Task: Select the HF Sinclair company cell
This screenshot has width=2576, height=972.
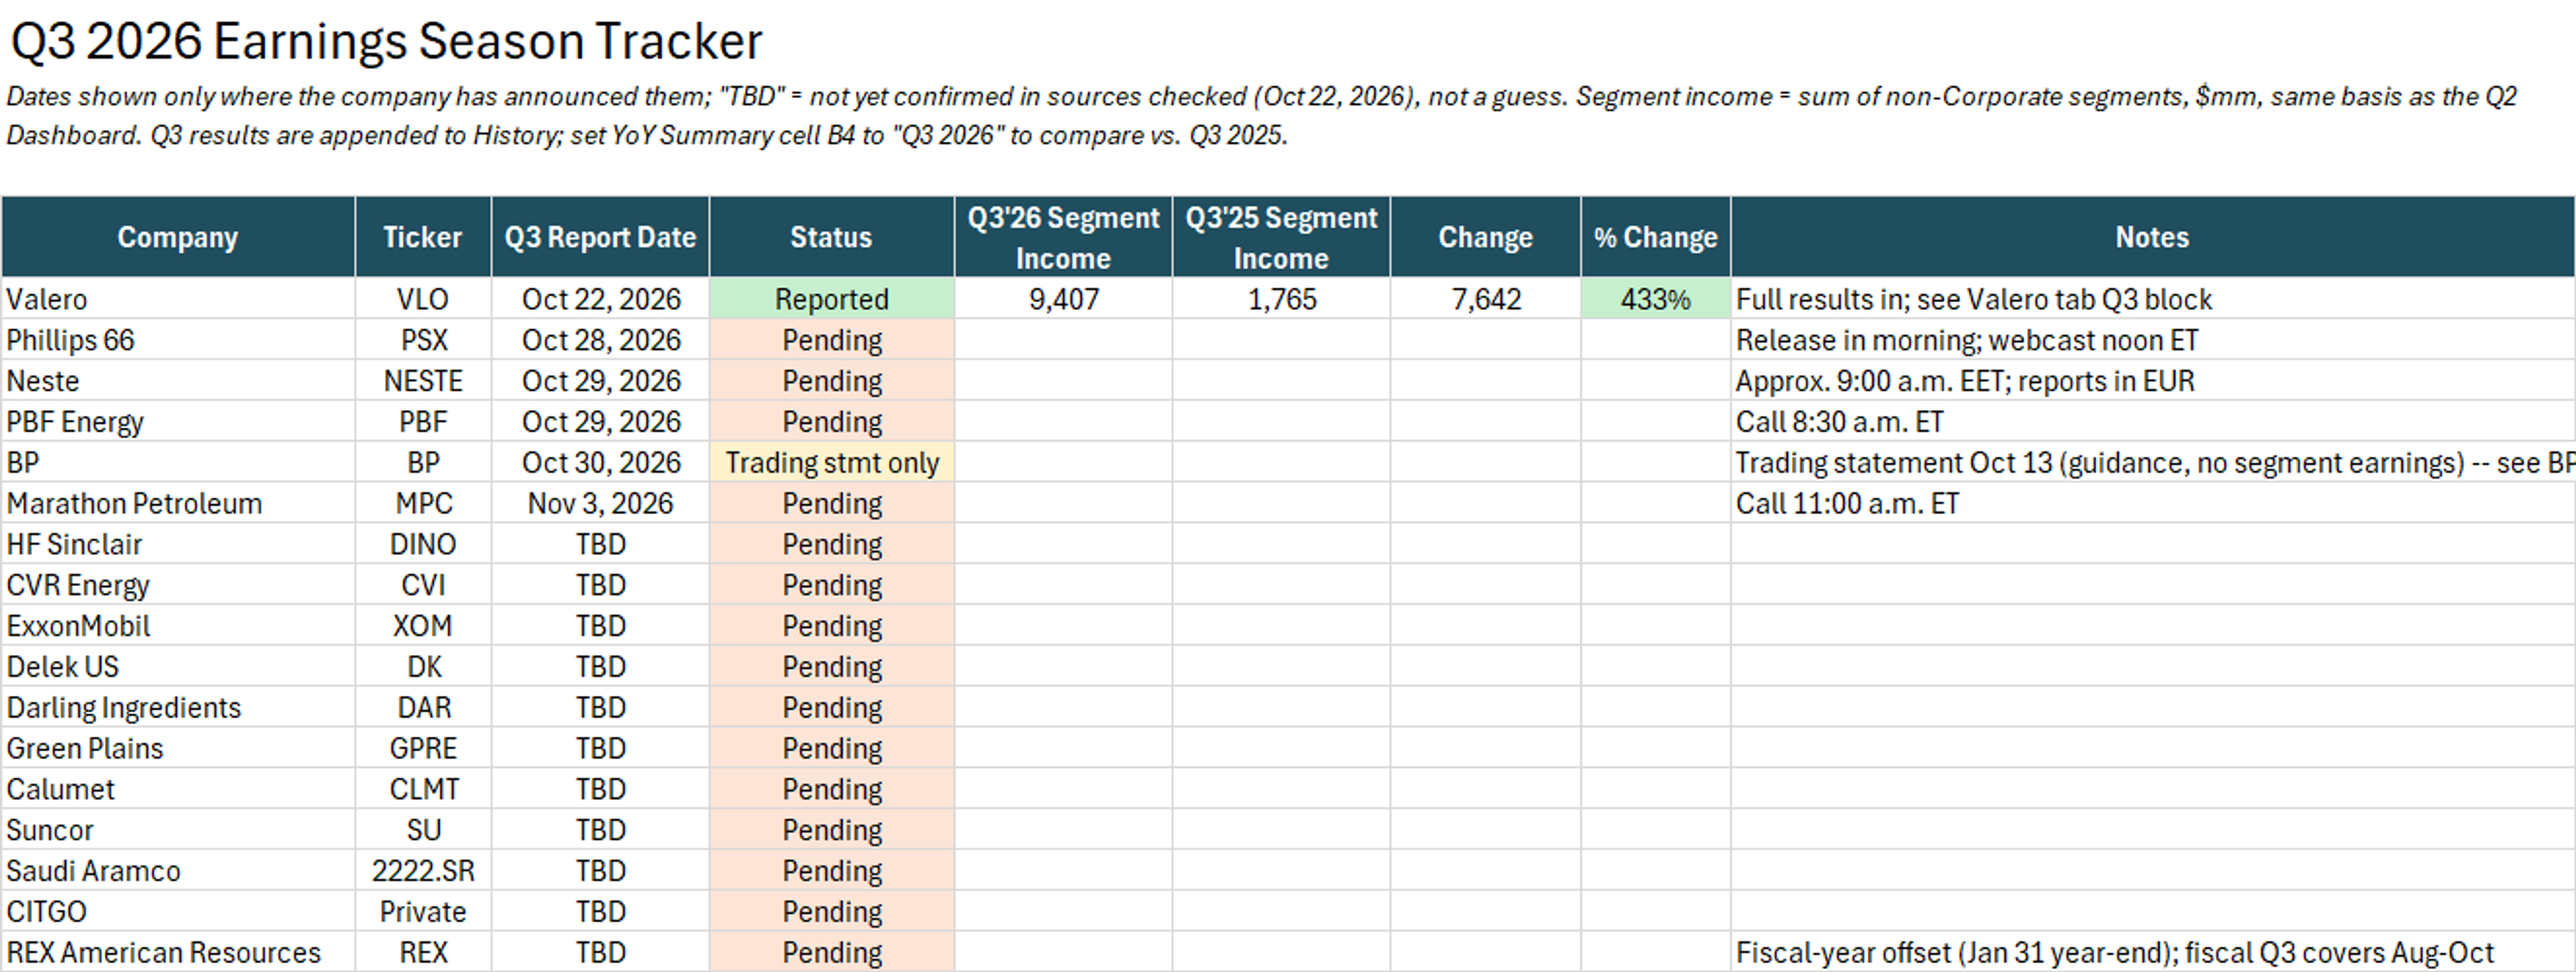Action: (x=178, y=544)
